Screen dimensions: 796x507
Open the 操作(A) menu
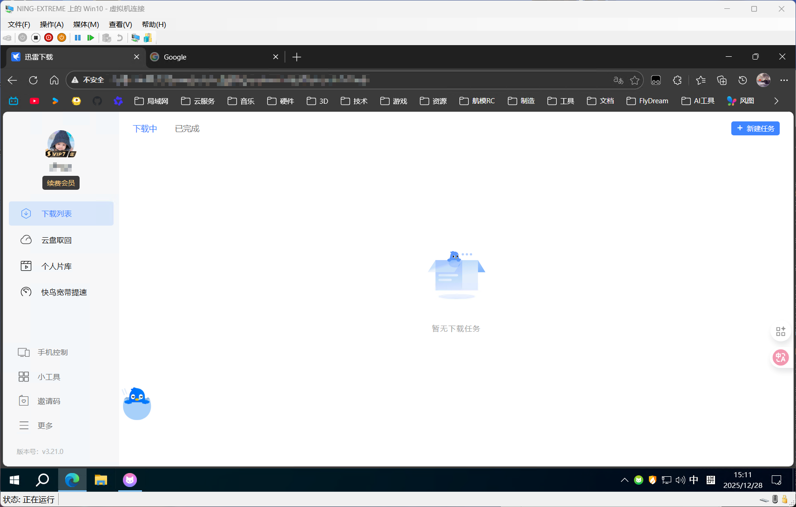click(52, 25)
